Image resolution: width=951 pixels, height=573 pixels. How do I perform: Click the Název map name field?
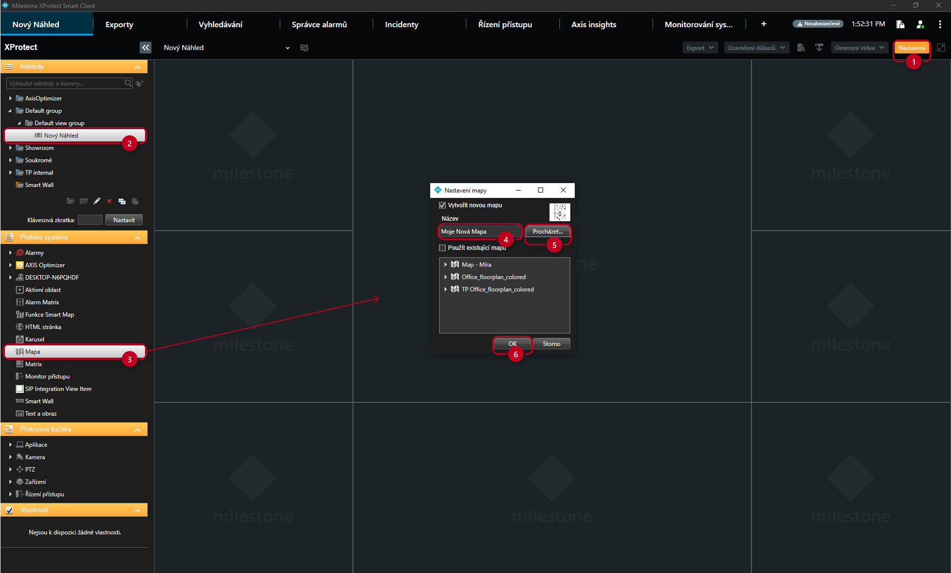click(481, 232)
